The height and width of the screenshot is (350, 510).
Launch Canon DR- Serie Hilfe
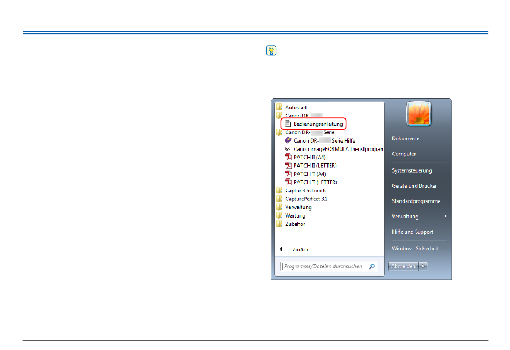tap(324, 140)
